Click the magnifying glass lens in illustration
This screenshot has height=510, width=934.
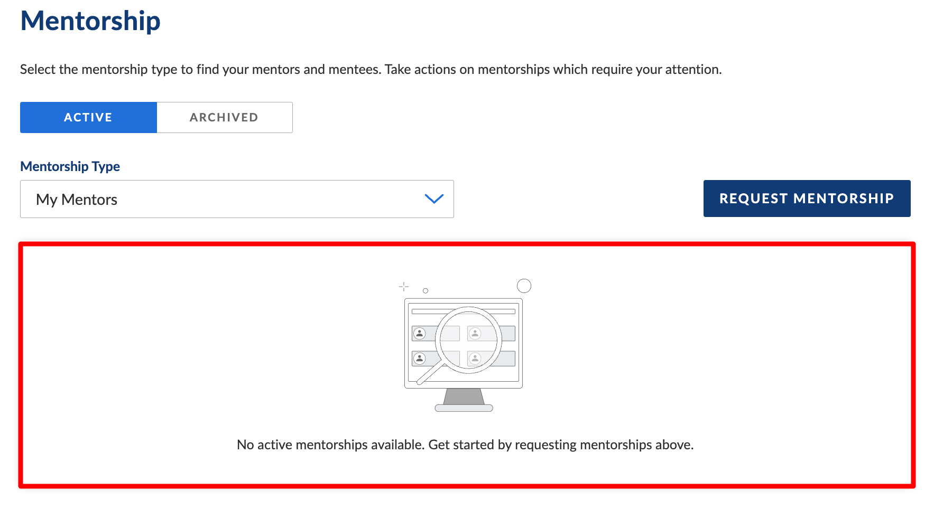tap(468, 340)
